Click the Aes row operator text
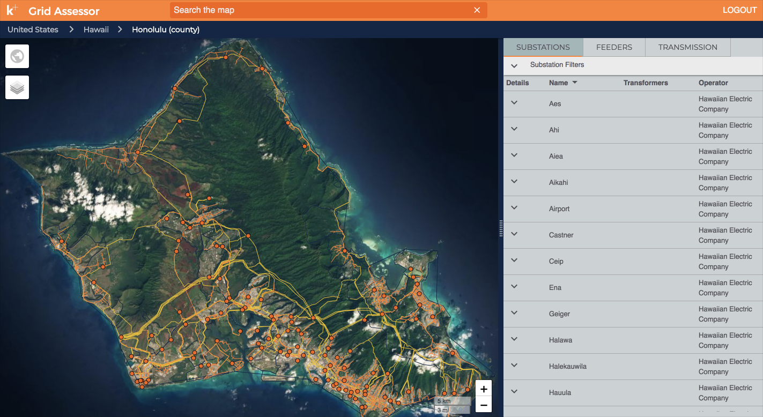The width and height of the screenshot is (763, 417). (725, 104)
